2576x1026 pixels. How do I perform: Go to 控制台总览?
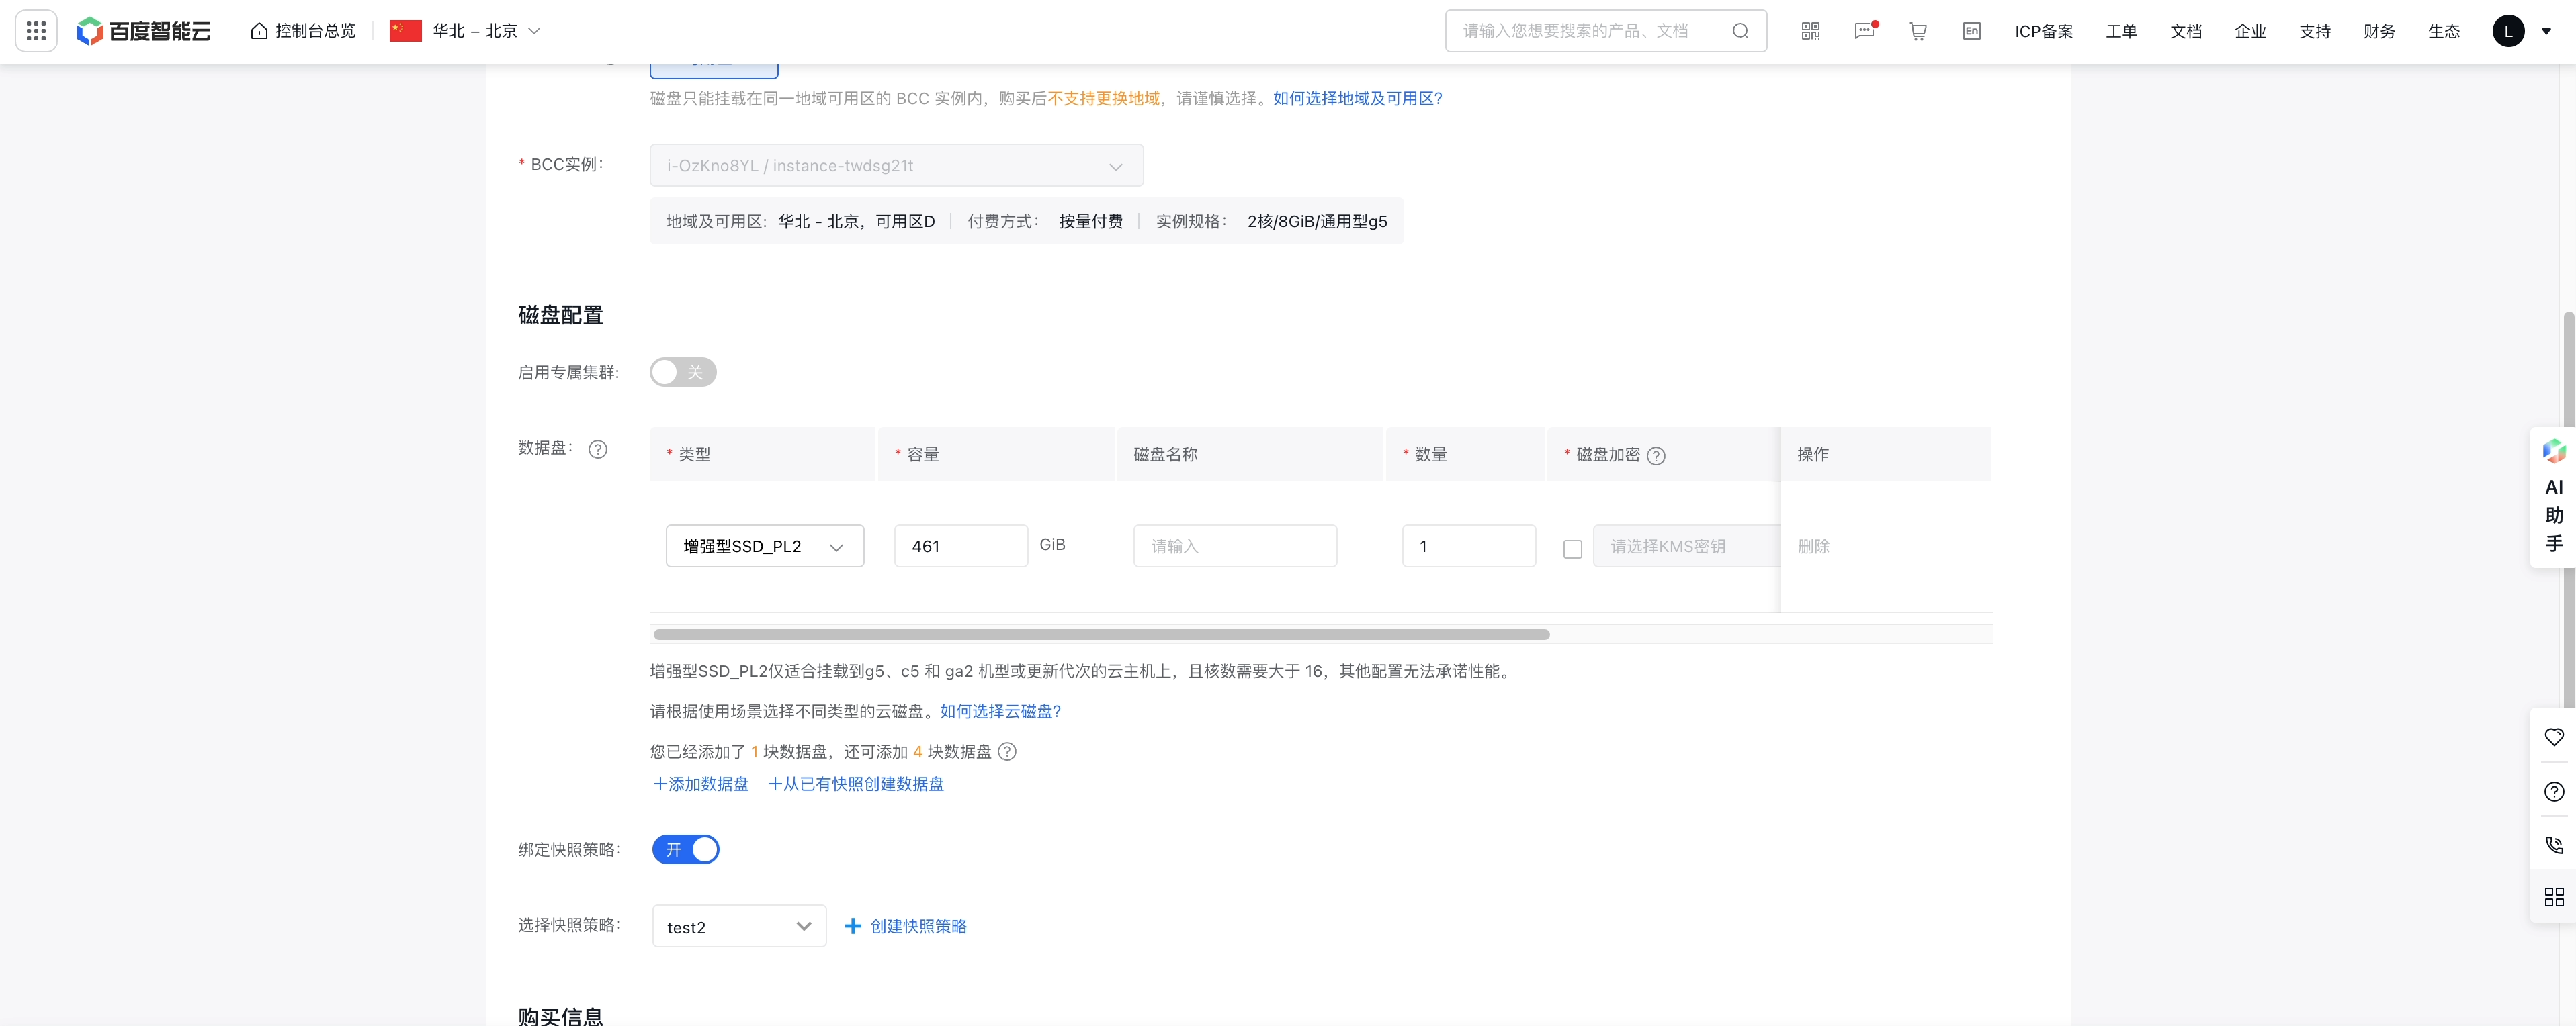coord(315,31)
